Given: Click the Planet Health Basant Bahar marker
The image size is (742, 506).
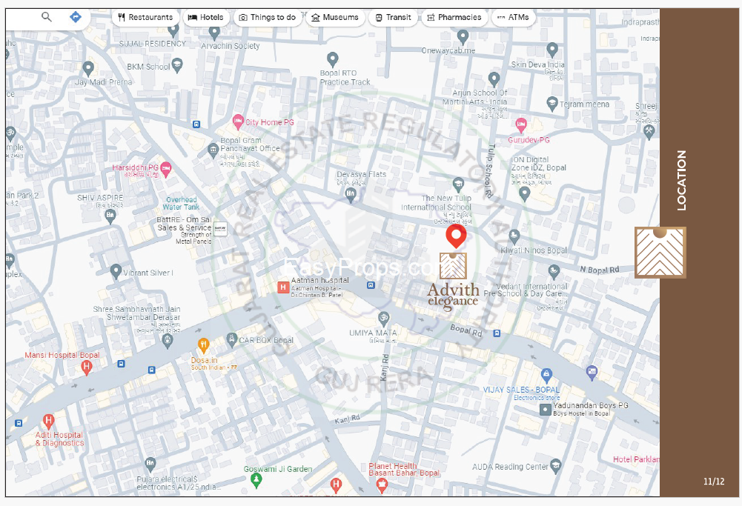Looking at the screenshot, I should tap(382, 485).
